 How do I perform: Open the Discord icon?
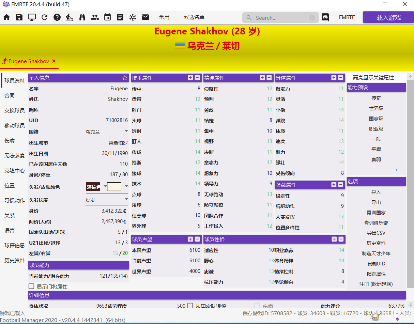tap(325, 17)
